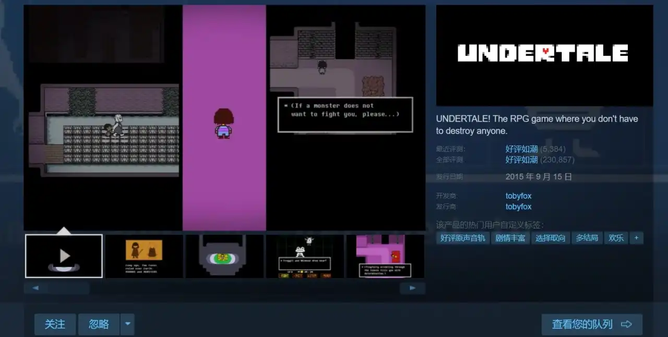This screenshot has width=668, height=337.
Task: Expand the dropdown arrow beside 忽略
Action: (x=127, y=324)
